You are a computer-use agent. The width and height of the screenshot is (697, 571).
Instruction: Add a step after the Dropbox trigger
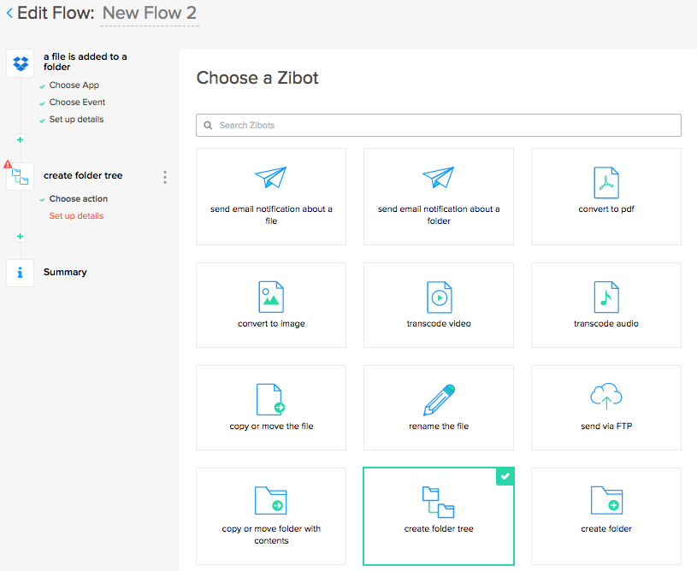(x=20, y=139)
